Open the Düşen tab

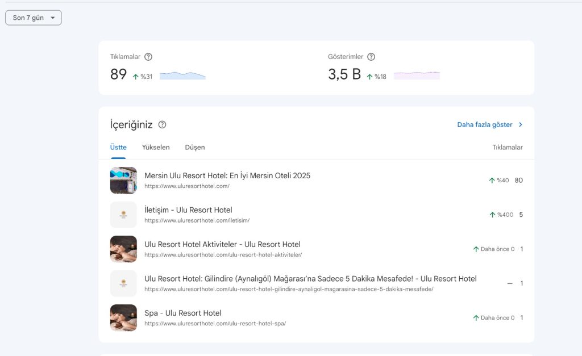coord(195,147)
